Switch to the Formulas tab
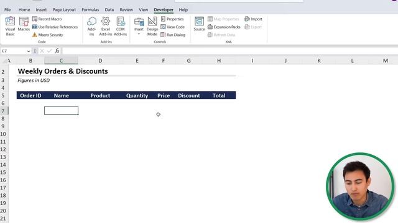Image resolution: width=398 pixels, height=223 pixels. click(x=90, y=10)
